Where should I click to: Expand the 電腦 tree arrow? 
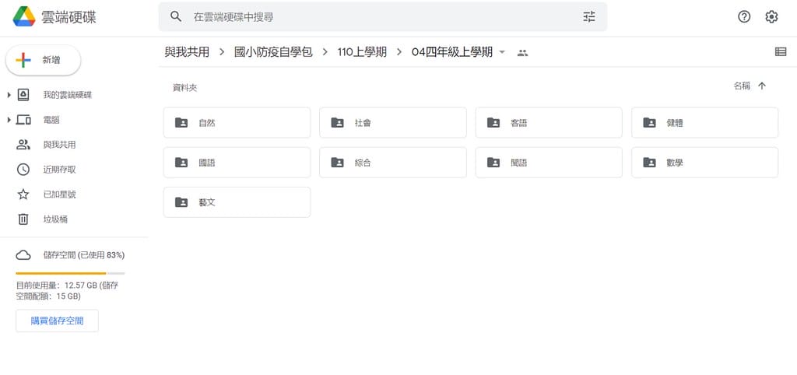click(9, 120)
